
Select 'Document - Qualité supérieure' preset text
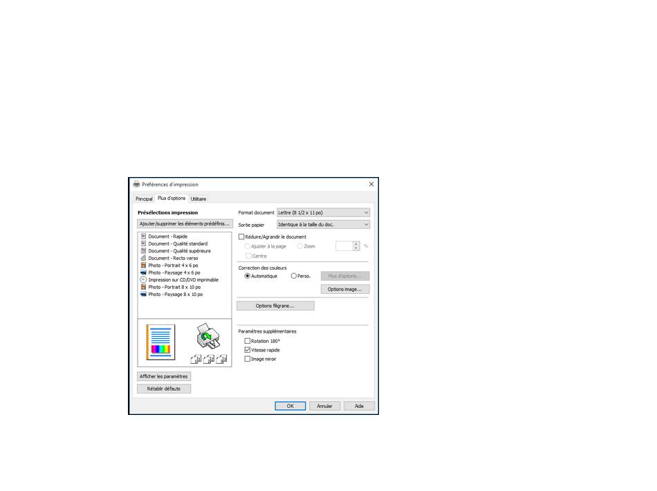click(179, 250)
